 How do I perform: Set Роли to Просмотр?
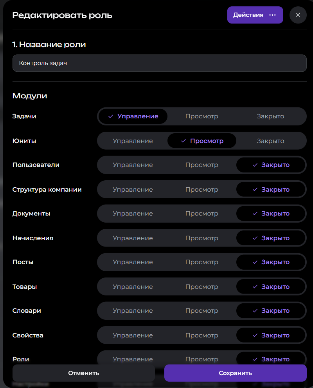click(x=201, y=359)
